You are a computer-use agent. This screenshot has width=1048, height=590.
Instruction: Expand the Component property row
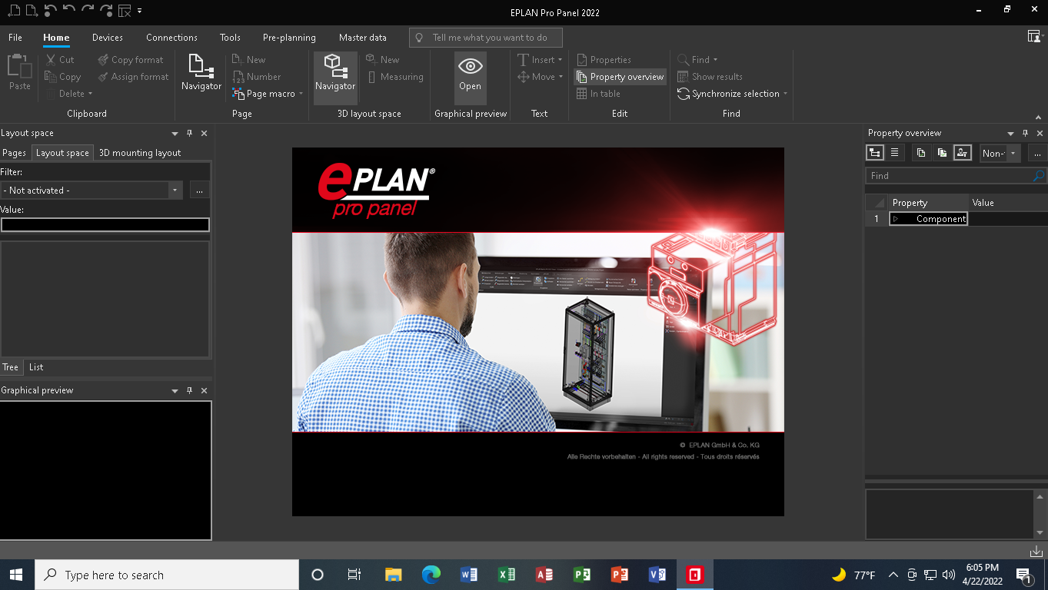[895, 219]
